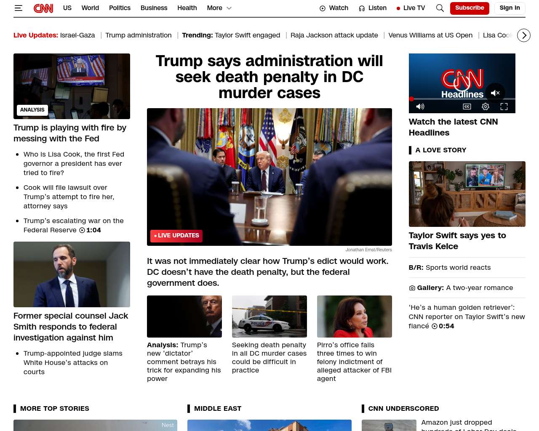Open Trump administration live updates link
The width and height of the screenshot is (539, 431).
click(139, 35)
